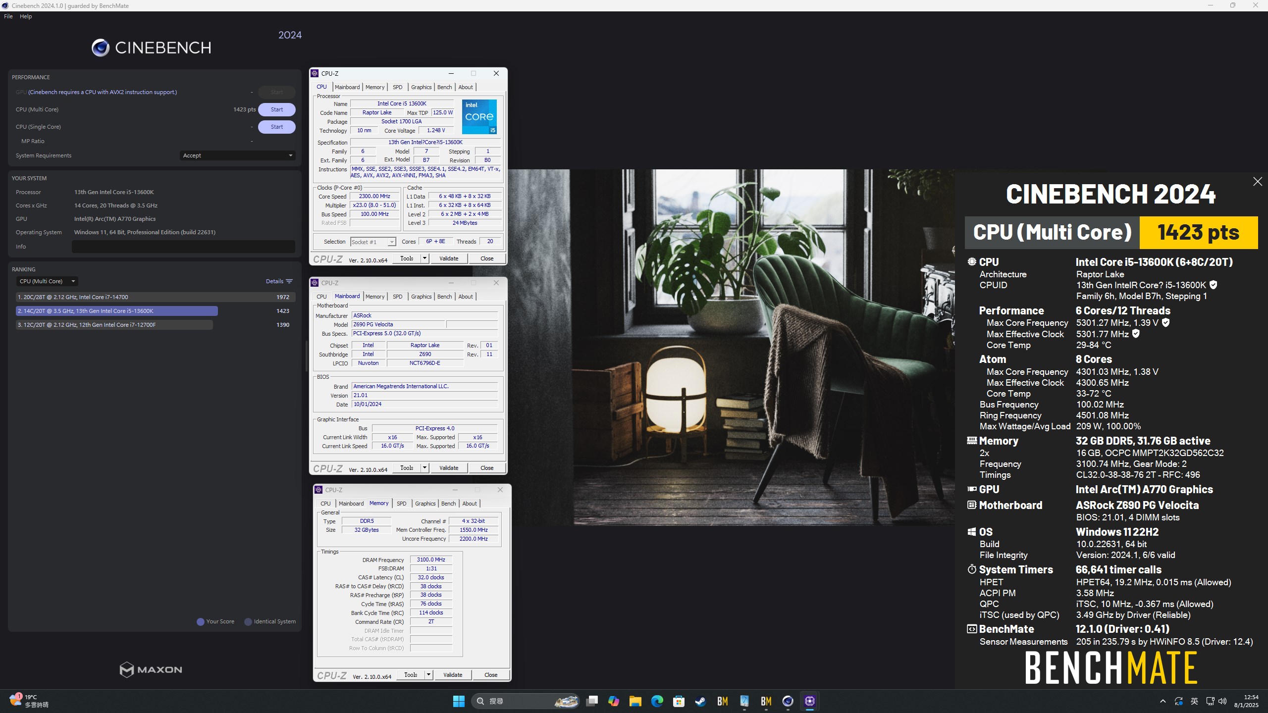Screen dimensions: 1268x713
Task: Start the CPU (Single Core) benchmark
Action: (x=277, y=127)
